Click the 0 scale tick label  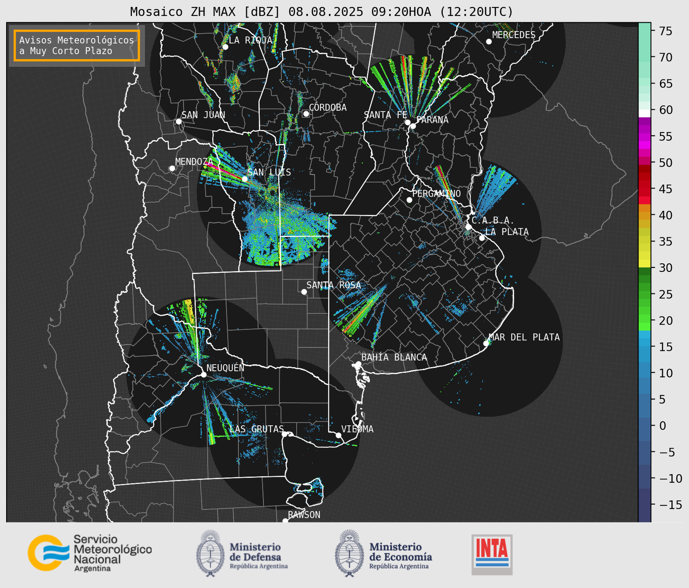pos(662,426)
